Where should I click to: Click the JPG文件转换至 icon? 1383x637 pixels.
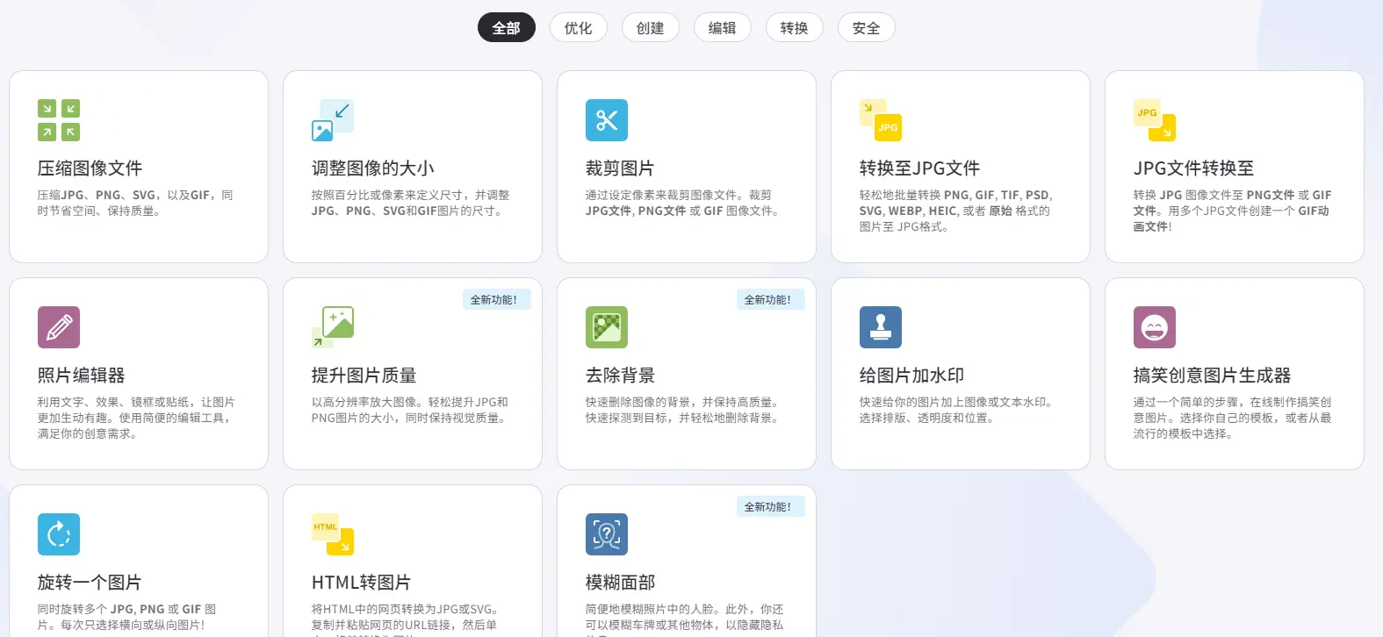pos(1155,120)
